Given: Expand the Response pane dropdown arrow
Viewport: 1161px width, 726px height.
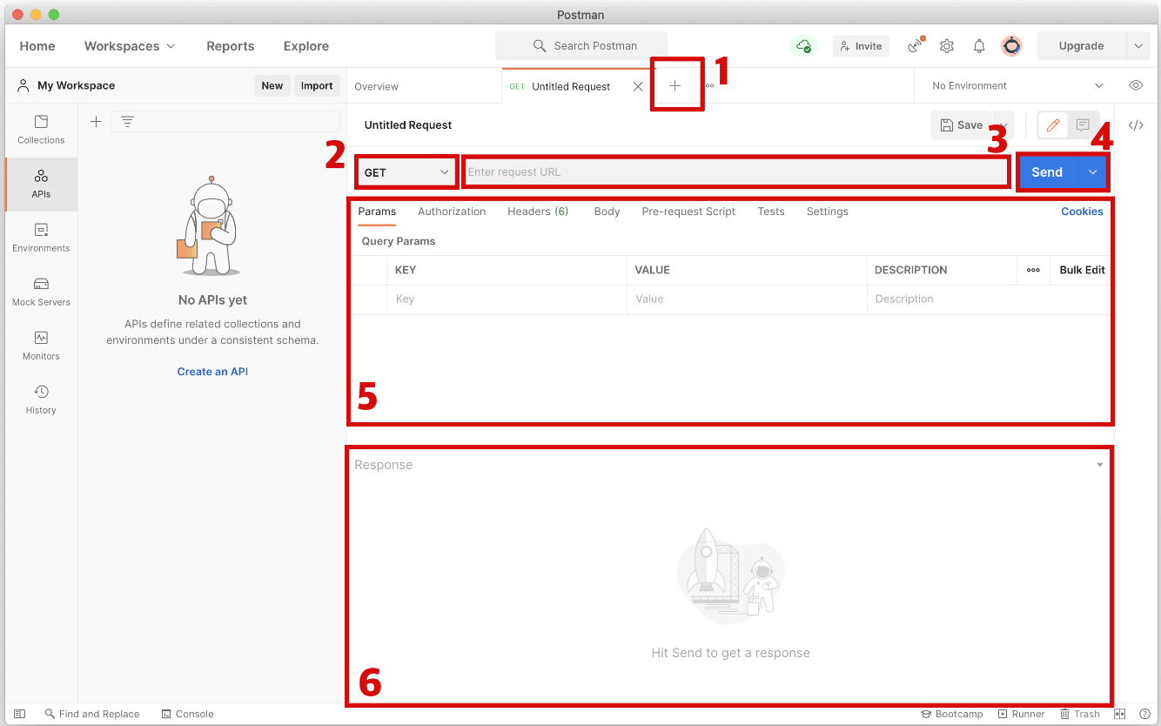Looking at the screenshot, I should [1100, 465].
